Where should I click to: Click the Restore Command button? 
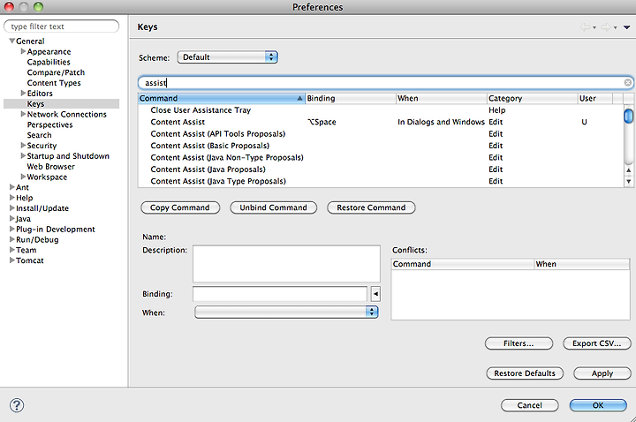[x=371, y=207]
